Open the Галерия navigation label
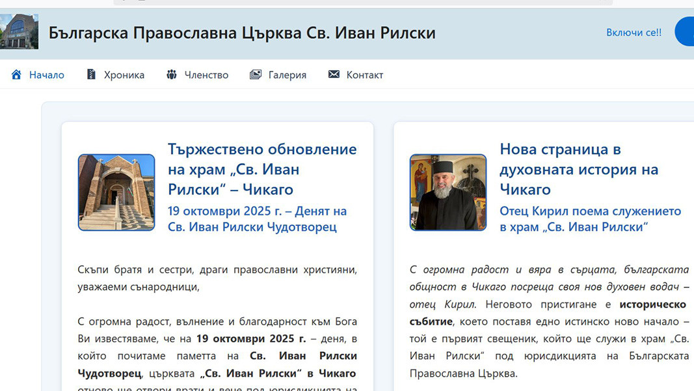This screenshot has height=391, width=694. point(287,75)
